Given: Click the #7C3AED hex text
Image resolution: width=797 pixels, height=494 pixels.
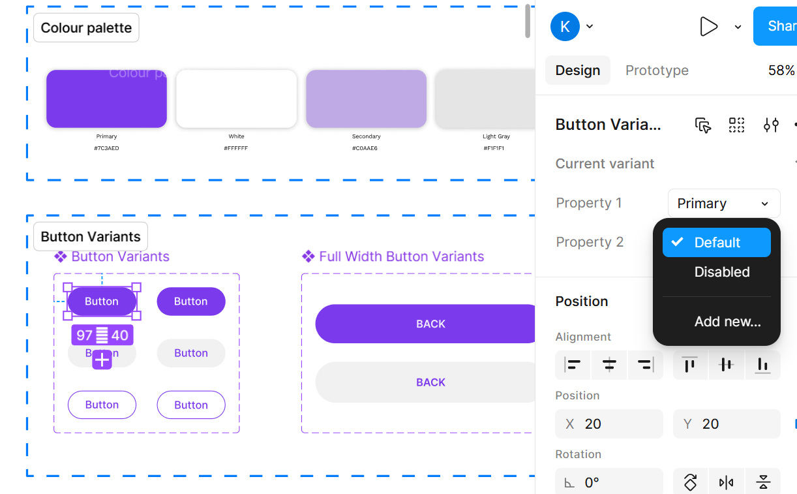Looking at the screenshot, I should click(106, 148).
